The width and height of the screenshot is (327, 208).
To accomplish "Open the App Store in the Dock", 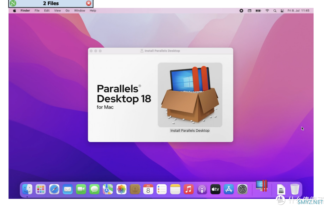I will click(229, 190).
